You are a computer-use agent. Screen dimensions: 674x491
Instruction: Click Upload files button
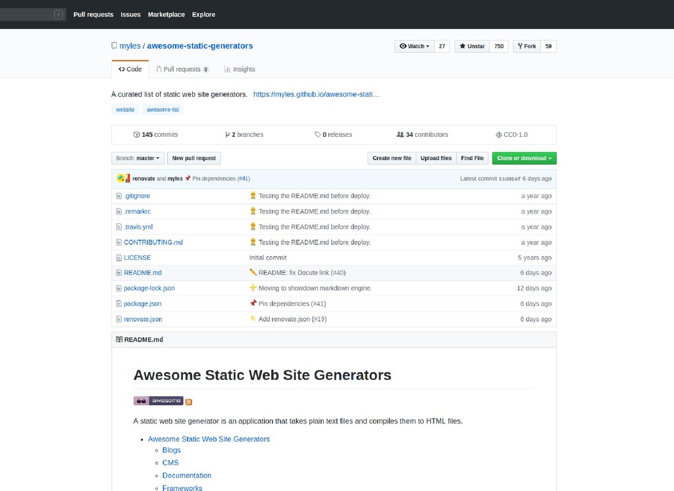[x=436, y=158]
